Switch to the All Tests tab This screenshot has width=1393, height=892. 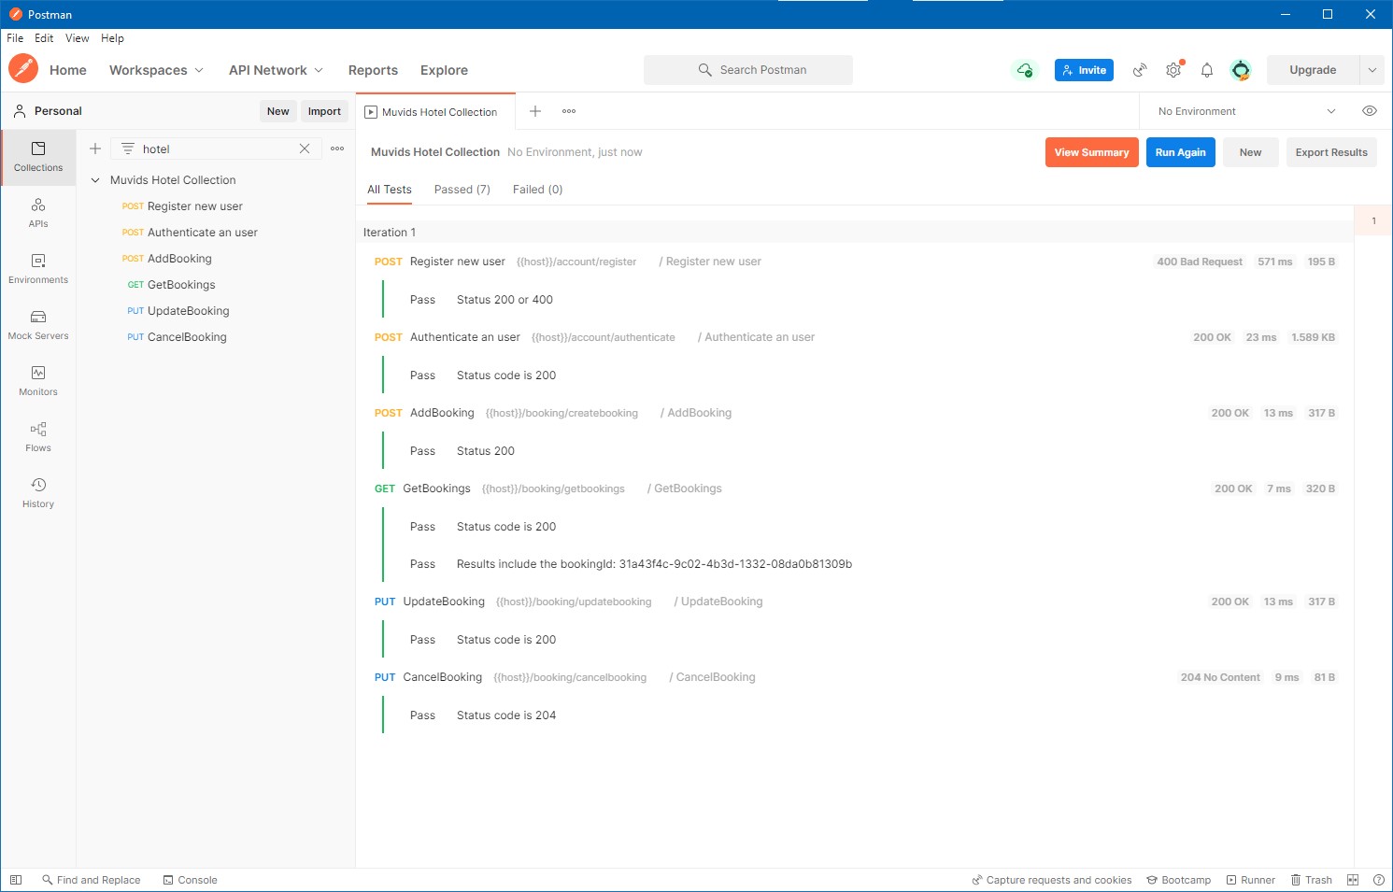(x=390, y=190)
